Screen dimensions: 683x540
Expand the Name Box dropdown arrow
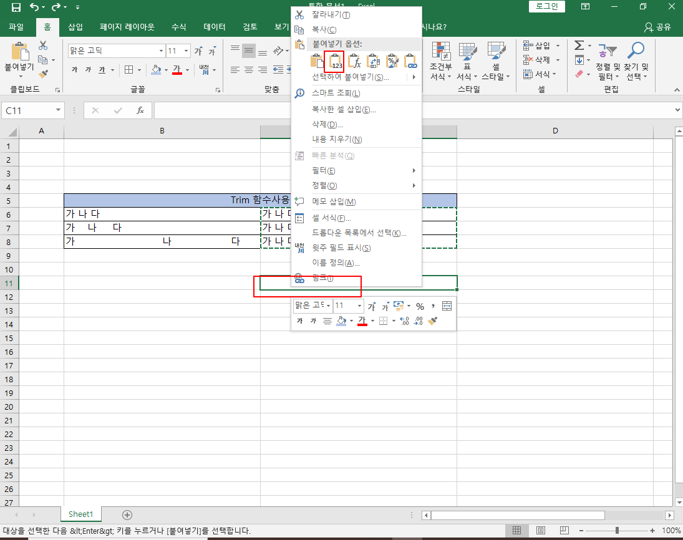[x=58, y=110]
